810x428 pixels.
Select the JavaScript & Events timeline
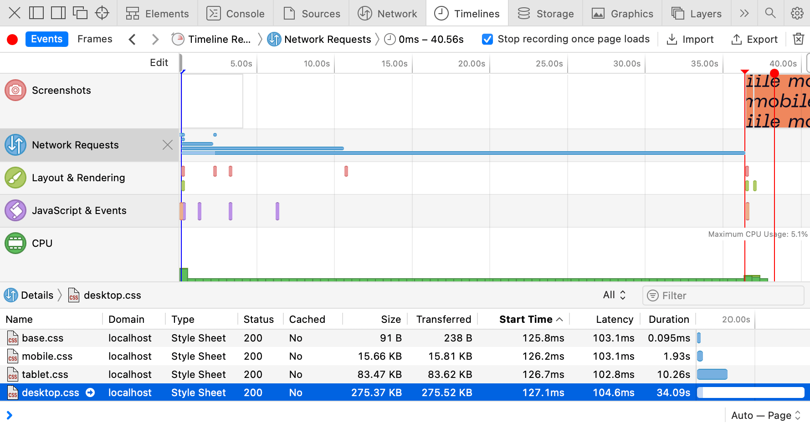tap(89, 210)
